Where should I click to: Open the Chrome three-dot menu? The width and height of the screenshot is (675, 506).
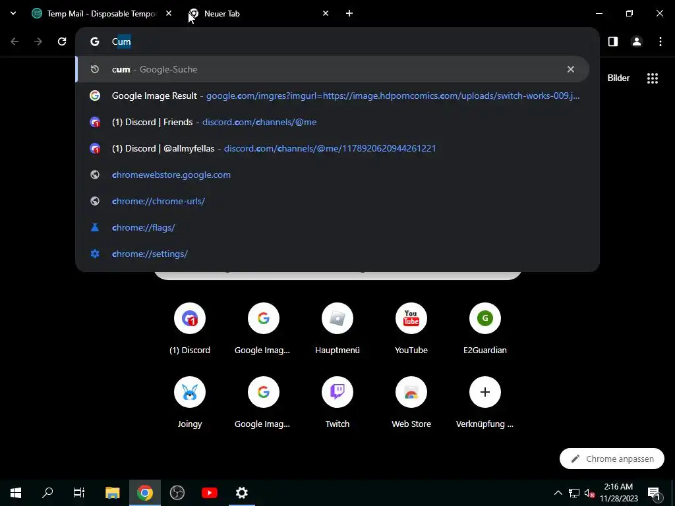click(660, 42)
